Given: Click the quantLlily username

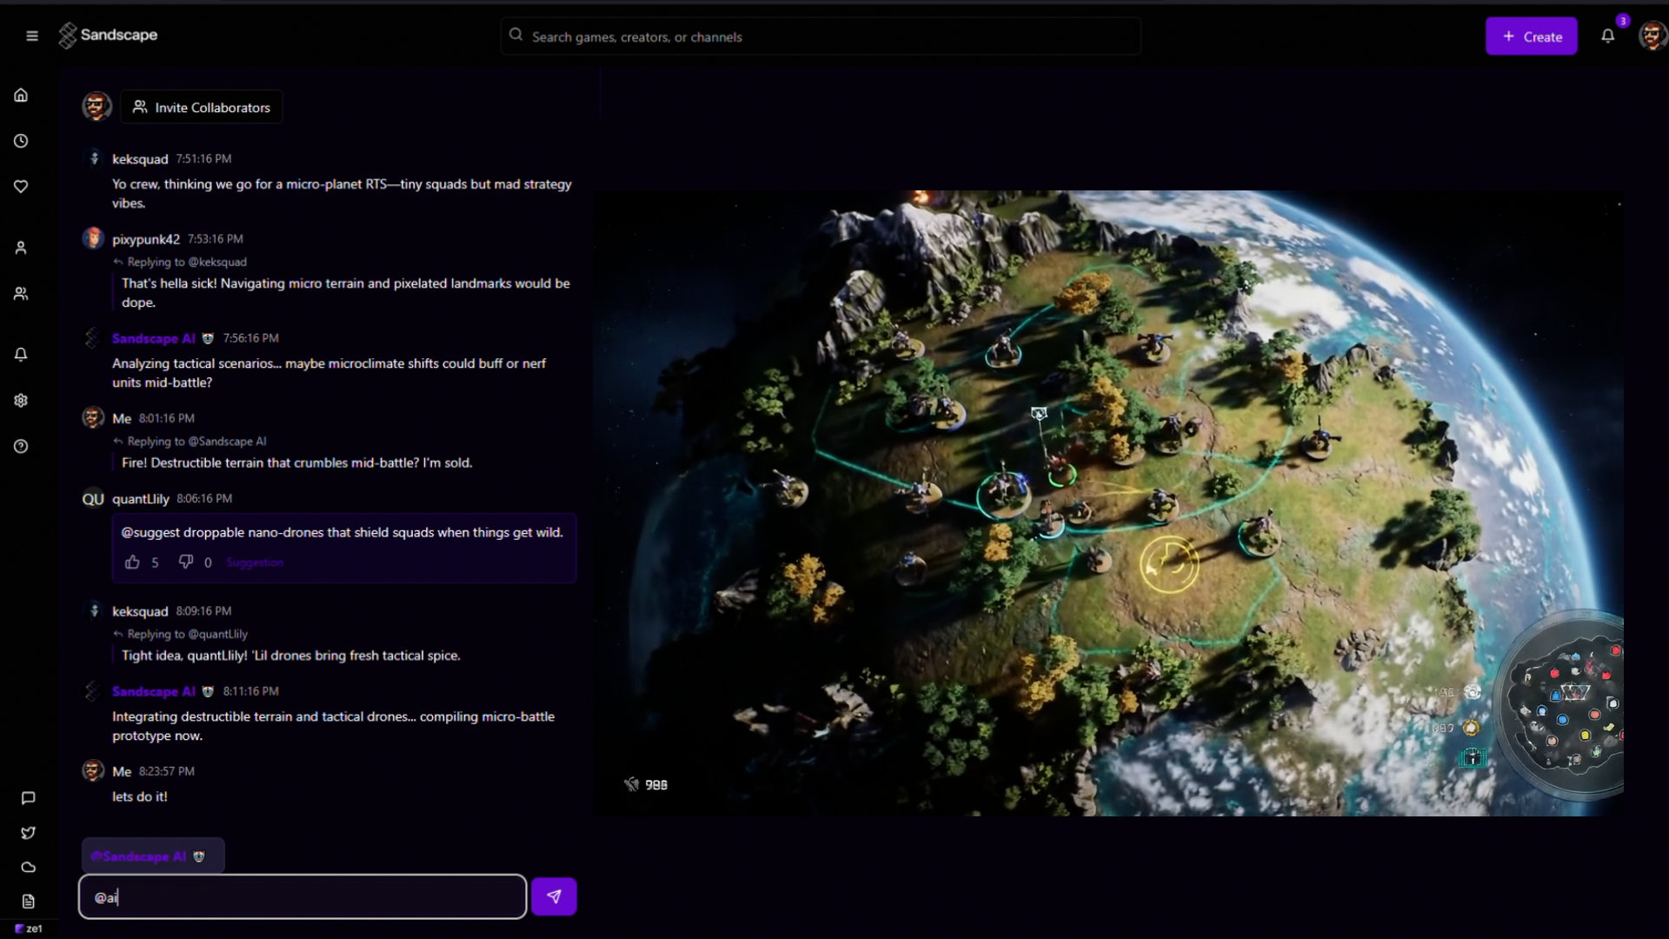Looking at the screenshot, I should [x=141, y=499].
